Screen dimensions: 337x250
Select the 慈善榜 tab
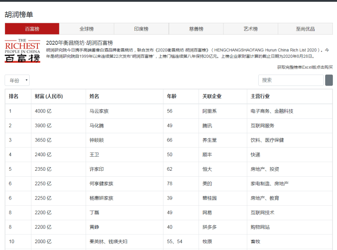pos(196,29)
